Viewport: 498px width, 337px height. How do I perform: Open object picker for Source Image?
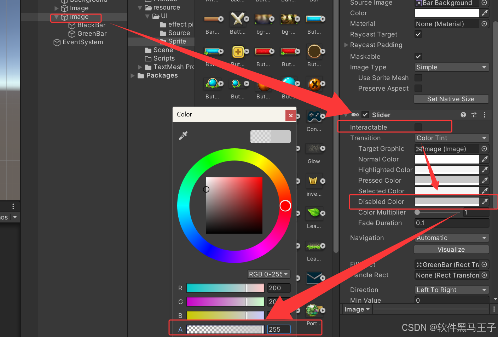[x=484, y=3]
